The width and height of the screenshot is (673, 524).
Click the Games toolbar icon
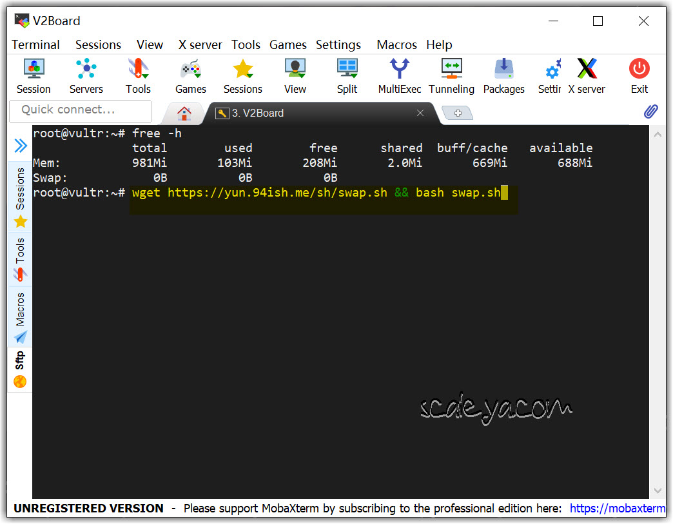(x=191, y=76)
